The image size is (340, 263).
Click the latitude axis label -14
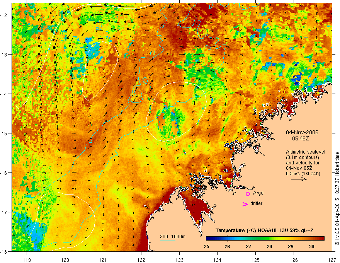click(4, 94)
